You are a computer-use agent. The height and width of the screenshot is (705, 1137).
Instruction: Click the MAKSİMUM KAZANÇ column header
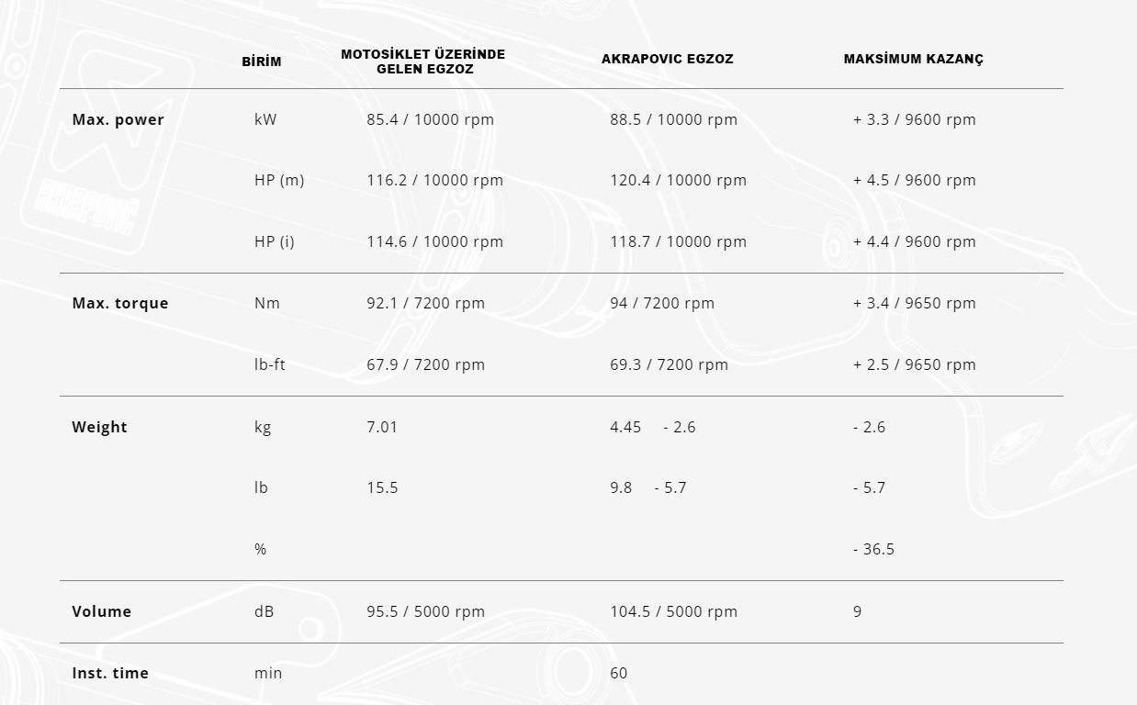[913, 59]
